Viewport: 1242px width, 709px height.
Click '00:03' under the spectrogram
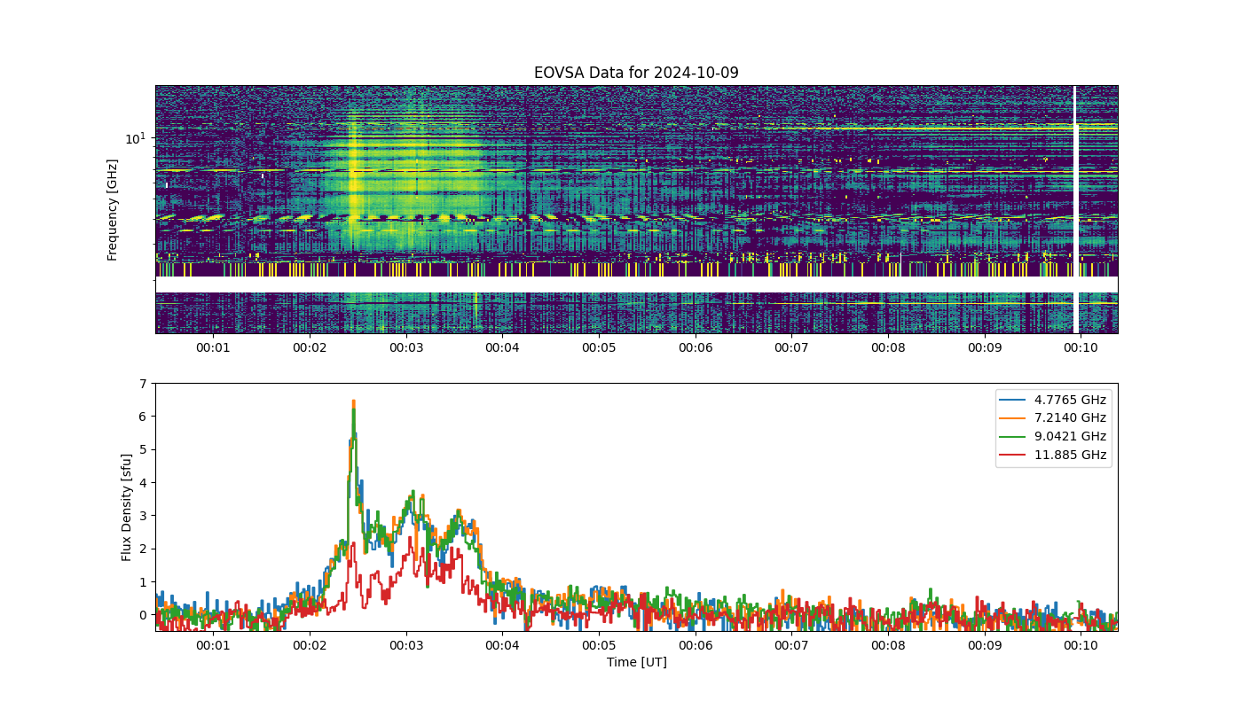406,347
